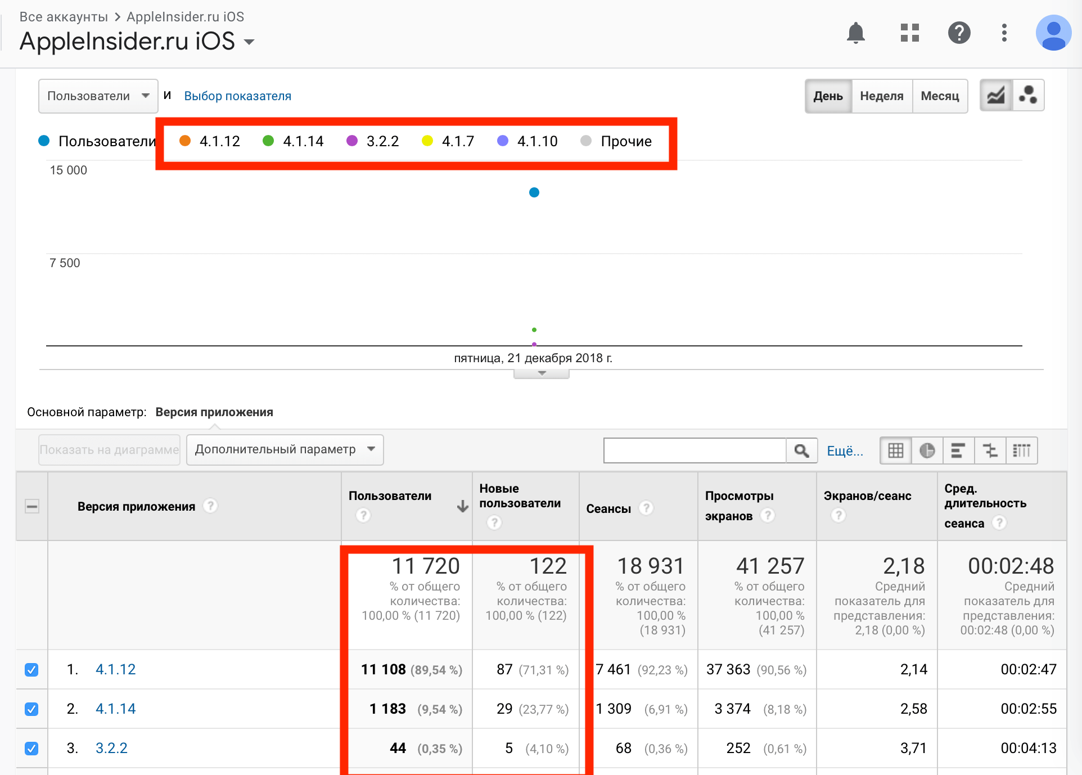1082x775 pixels.
Task: Select the comparison view icon
Action: tap(990, 450)
